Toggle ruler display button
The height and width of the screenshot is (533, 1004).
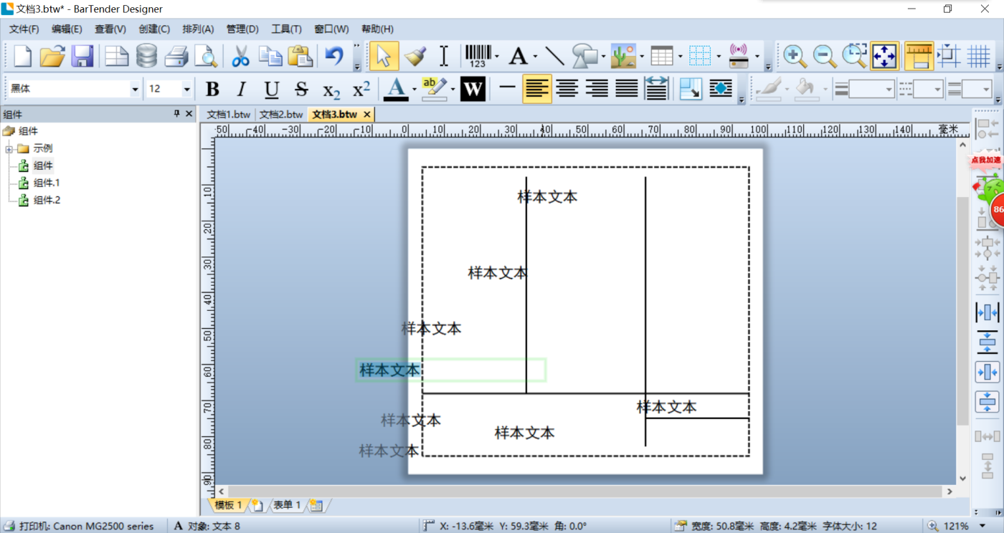tap(919, 56)
